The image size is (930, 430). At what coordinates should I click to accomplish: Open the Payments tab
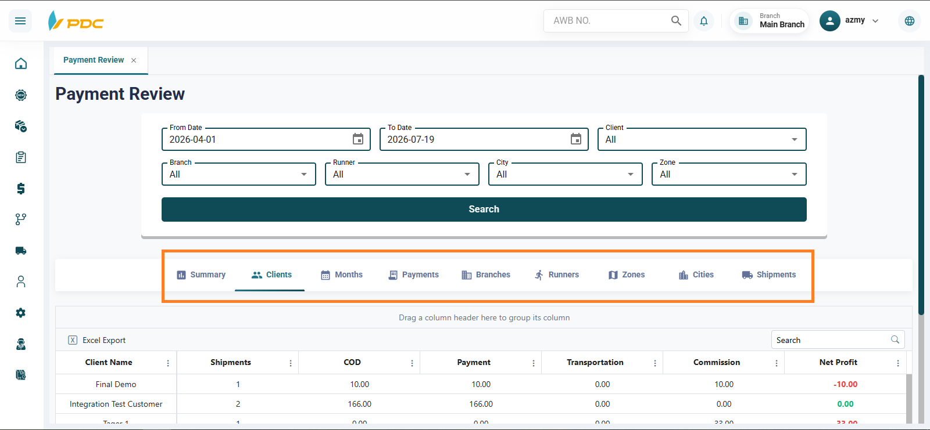tap(413, 275)
